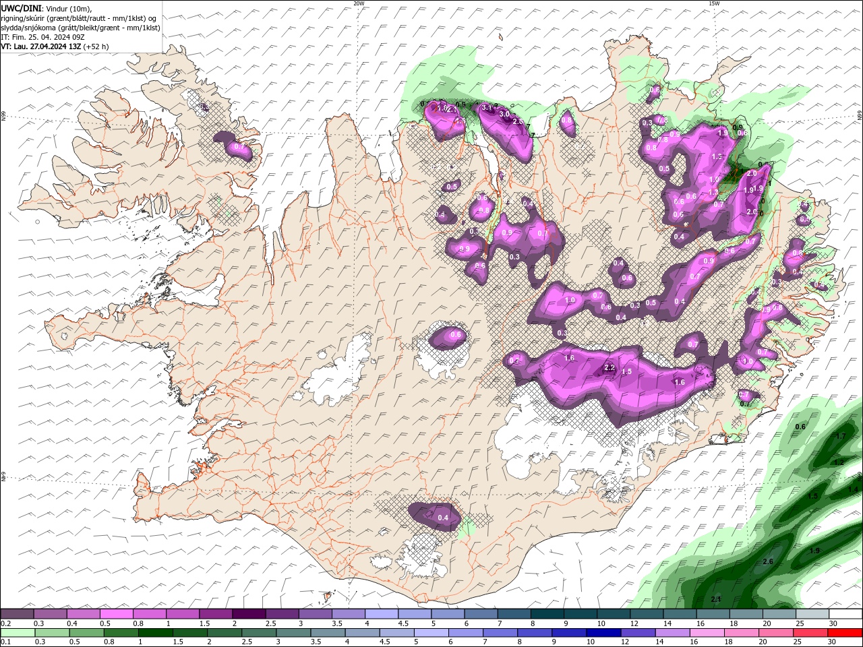Screen dimensions: 863x647
Task: Click the lower-row swatch between 3.5 and 4
Action: pyautogui.click(x=327, y=633)
